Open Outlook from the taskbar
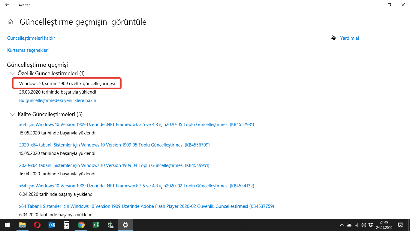The height and width of the screenshot is (231, 410). click(52, 225)
